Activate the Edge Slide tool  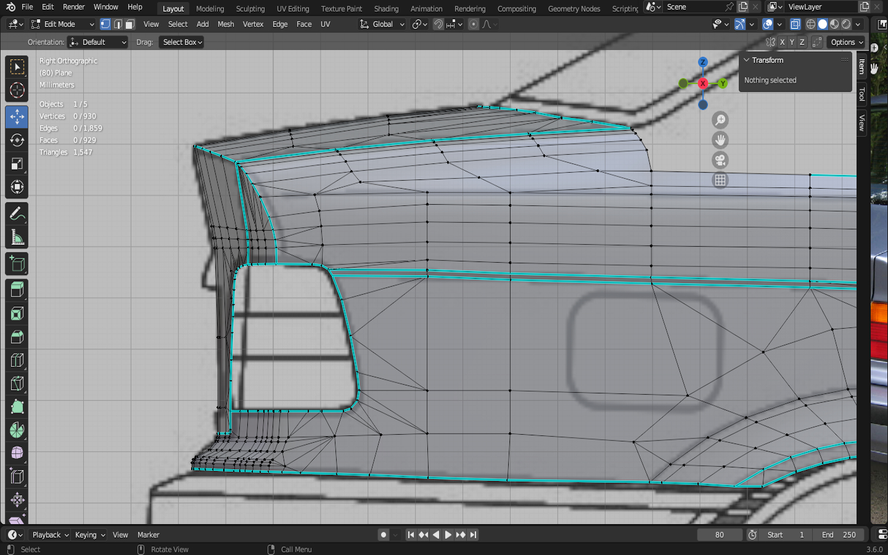pyautogui.click(x=17, y=477)
